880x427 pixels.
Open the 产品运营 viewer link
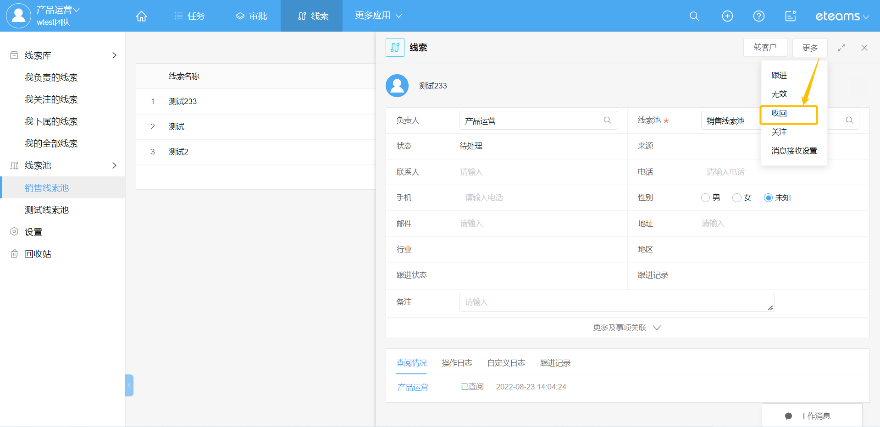[x=413, y=387]
